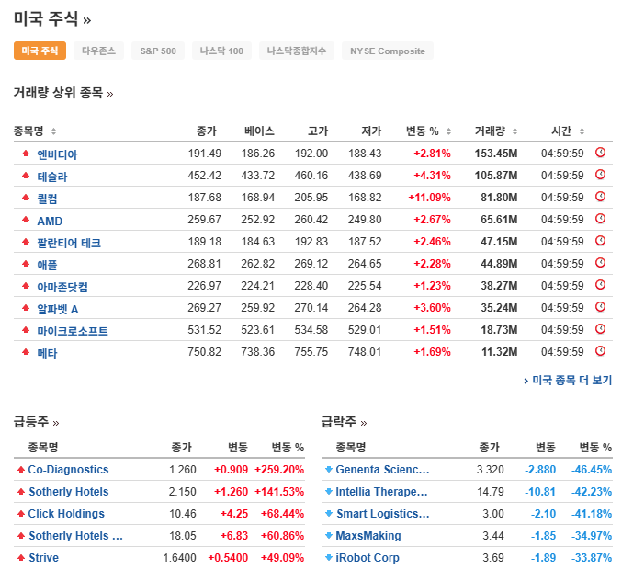Click the clock icon in 퀄컴 row
Screen dimensions: 622x581
pyautogui.click(x=600, y=197)
